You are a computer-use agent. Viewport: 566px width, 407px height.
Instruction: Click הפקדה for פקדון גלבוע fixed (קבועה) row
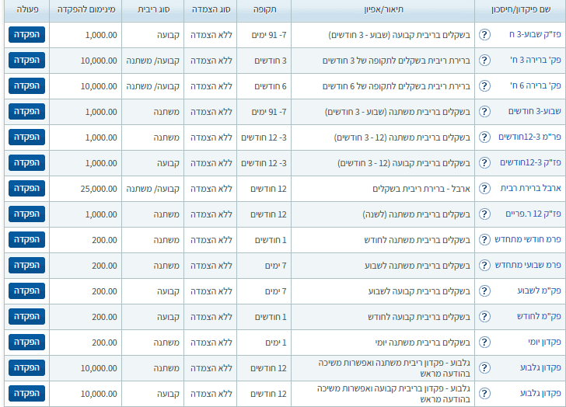pyautogui.click(x=26, y=393)
